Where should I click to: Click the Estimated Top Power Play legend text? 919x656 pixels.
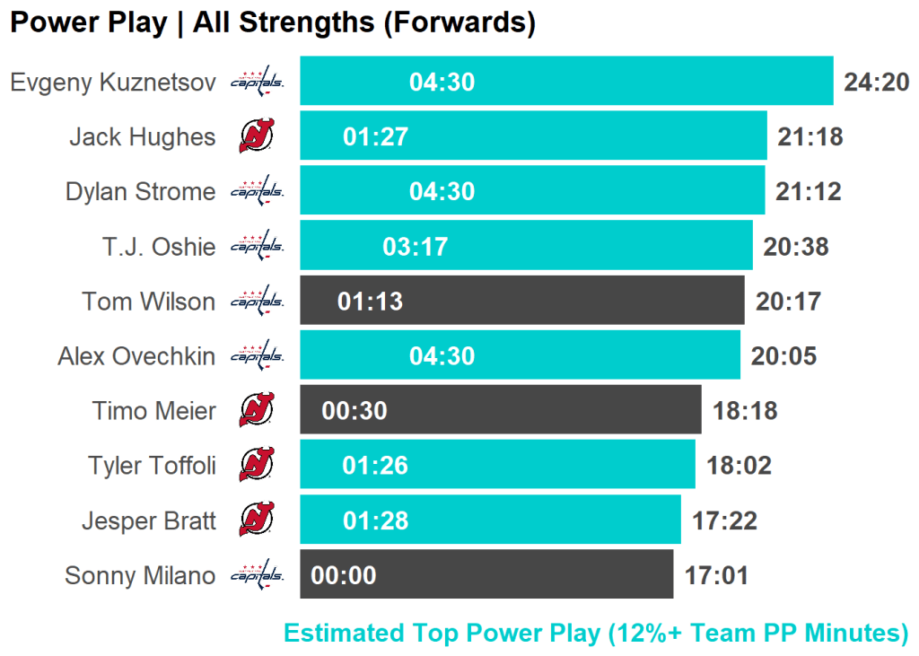[x=596, y=633]
